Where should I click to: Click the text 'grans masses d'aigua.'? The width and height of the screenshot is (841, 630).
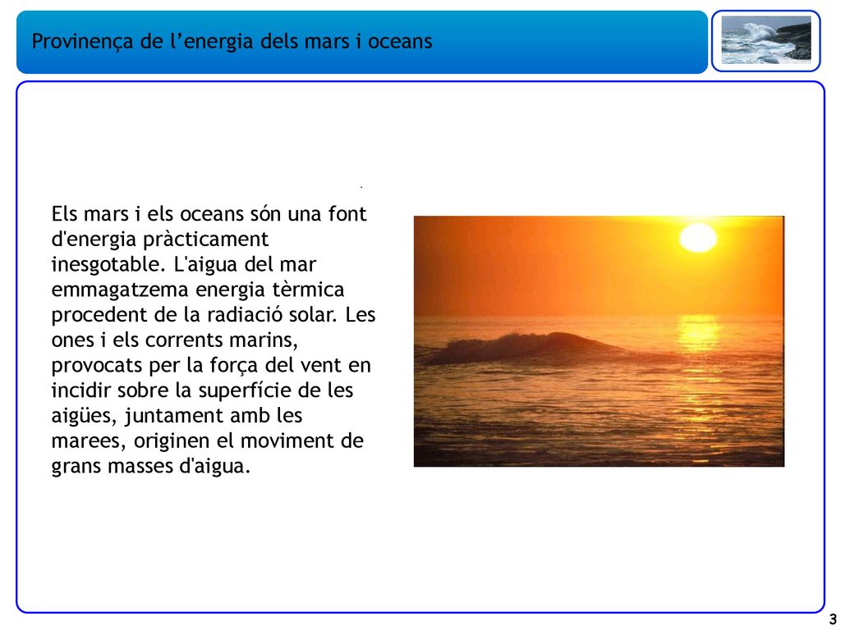pyautogui.click(x=151, y=466)
